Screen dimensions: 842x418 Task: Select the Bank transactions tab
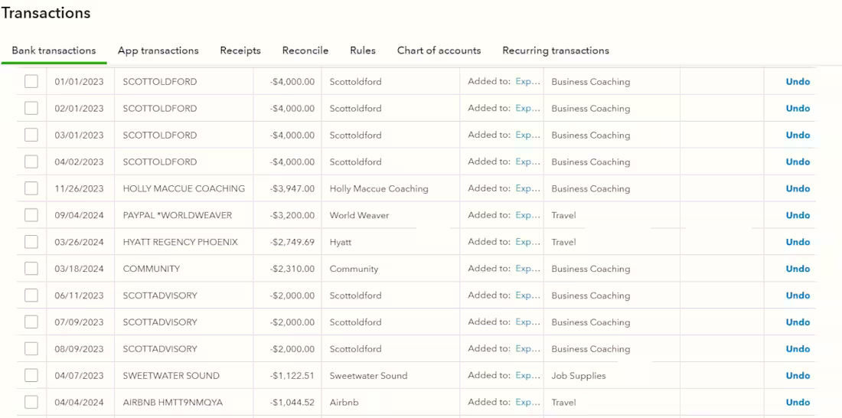click(54, 51)
